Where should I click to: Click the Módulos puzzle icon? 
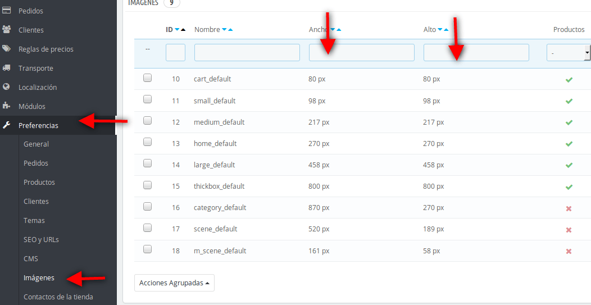coord(6,106)
